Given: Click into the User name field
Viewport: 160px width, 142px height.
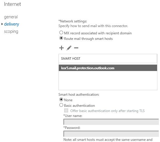Looking at the screenshot, I should click(111, 122).
